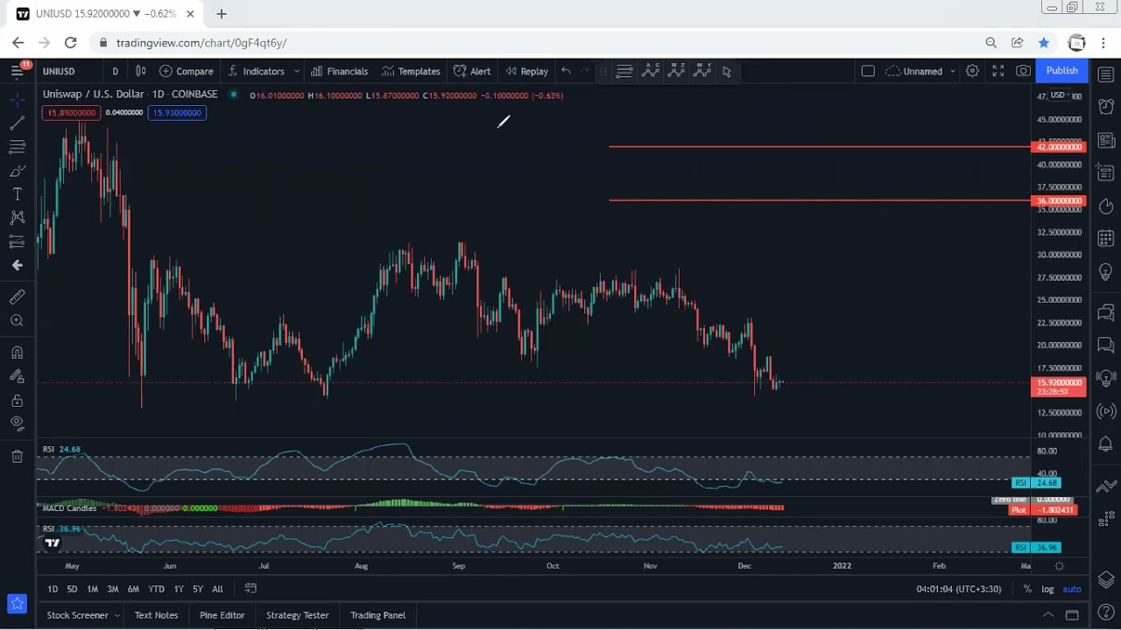The image size is (1121, 630).
Task: Open the notifications bell in right sidebar
Action: coord(1105,444)
